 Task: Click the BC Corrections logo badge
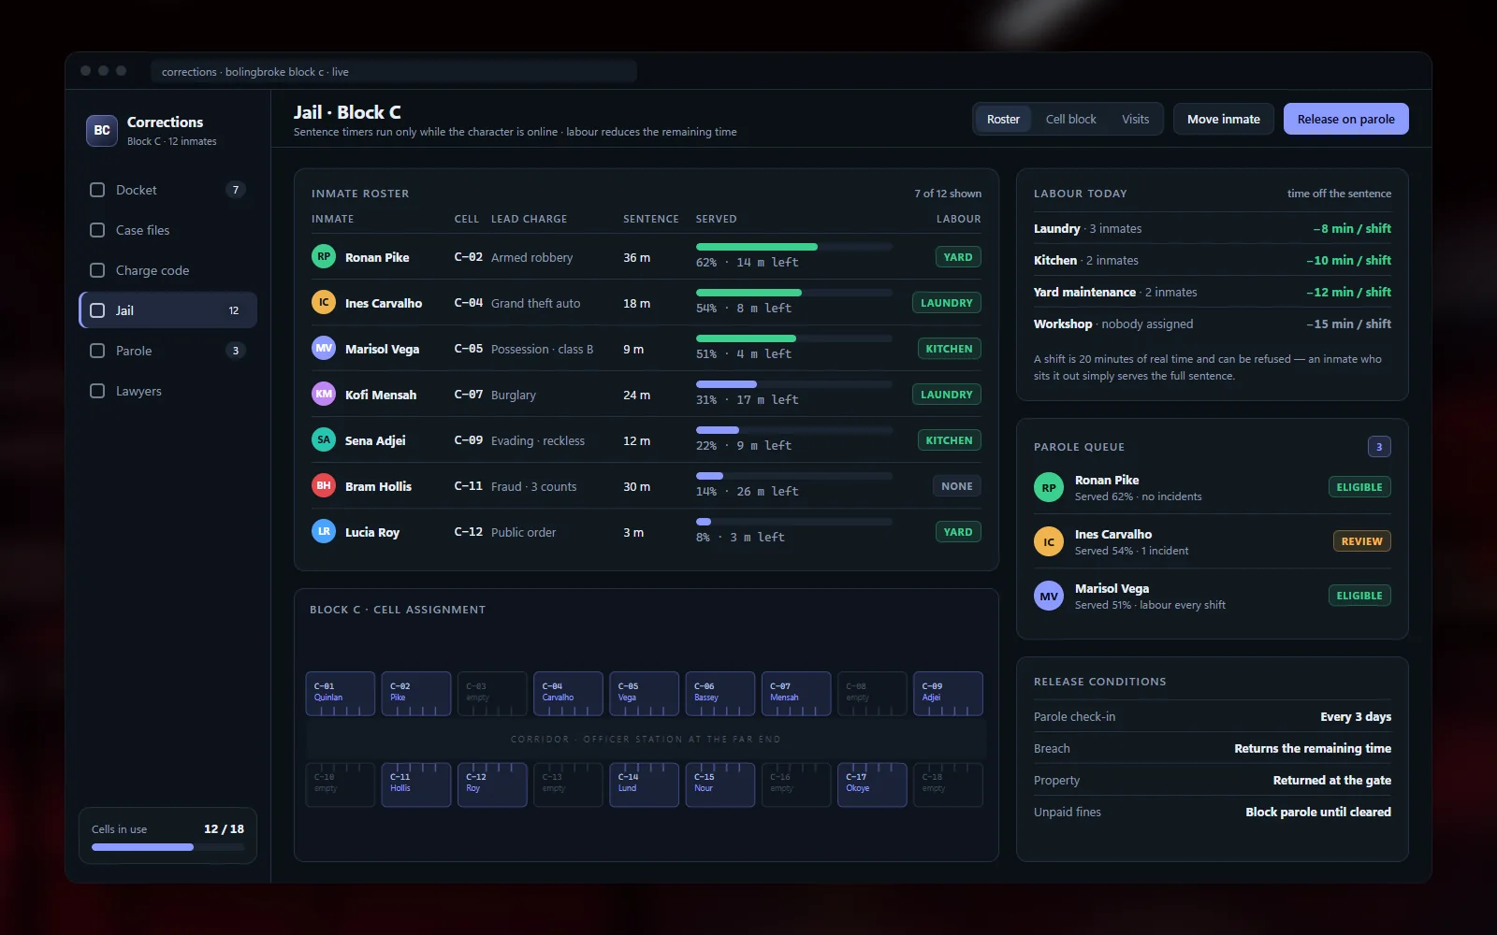(102, 131)
